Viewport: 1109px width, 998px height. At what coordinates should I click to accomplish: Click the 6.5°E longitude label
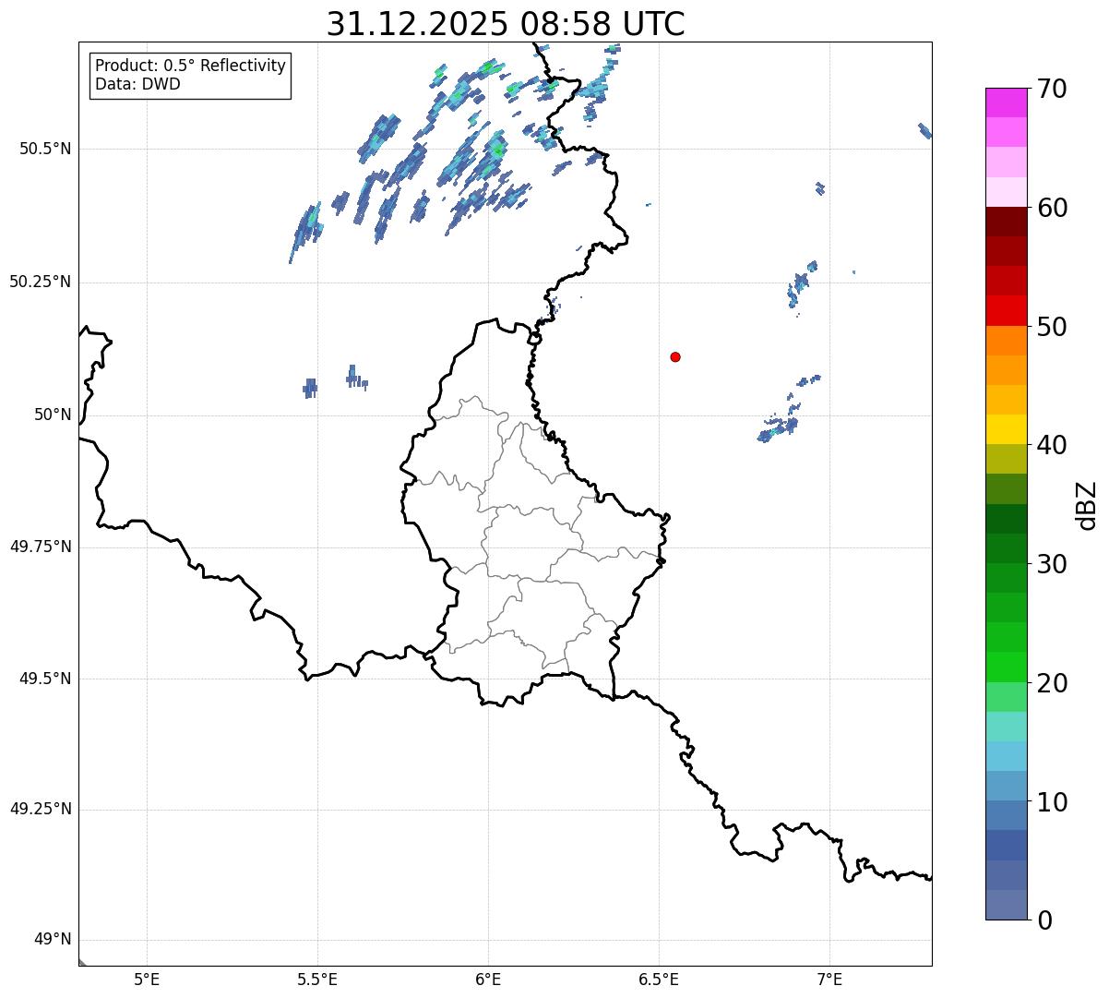[659, 979]
